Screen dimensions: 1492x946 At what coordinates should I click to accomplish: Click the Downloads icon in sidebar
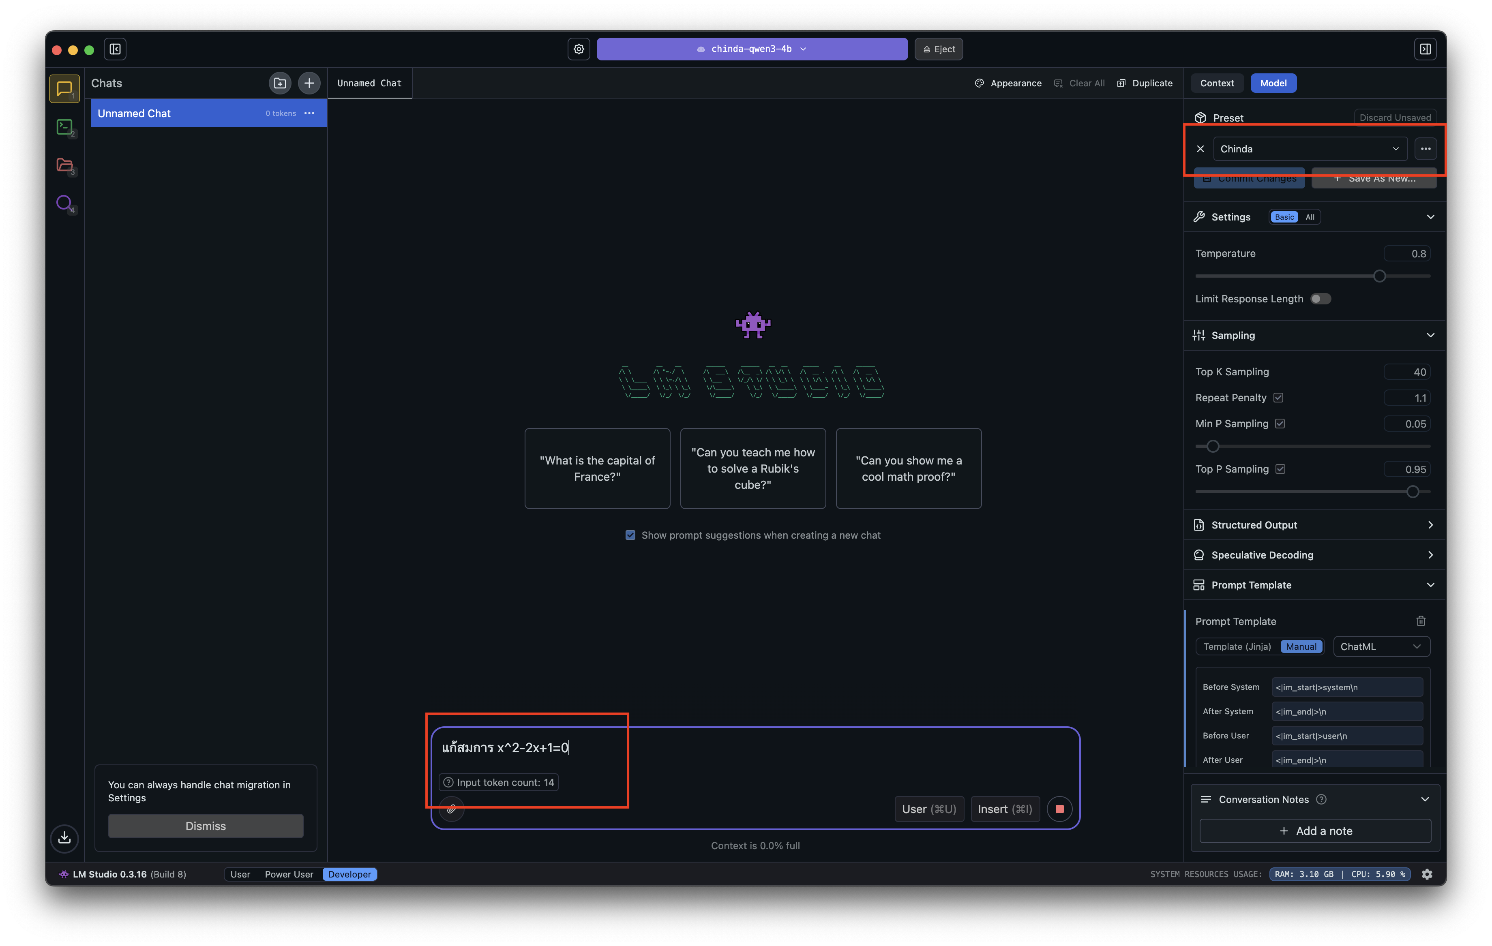point(64,838)
